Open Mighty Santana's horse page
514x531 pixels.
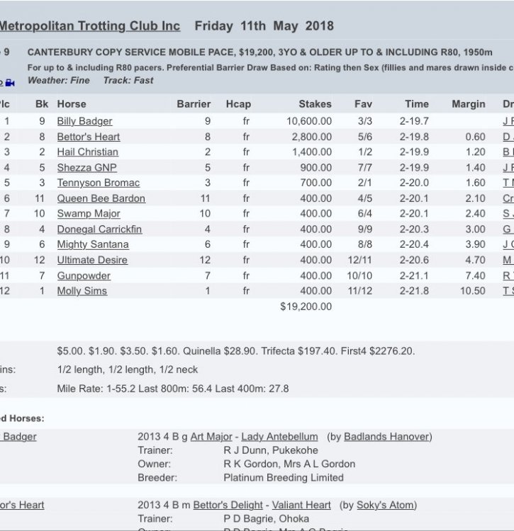pos(93,244)
